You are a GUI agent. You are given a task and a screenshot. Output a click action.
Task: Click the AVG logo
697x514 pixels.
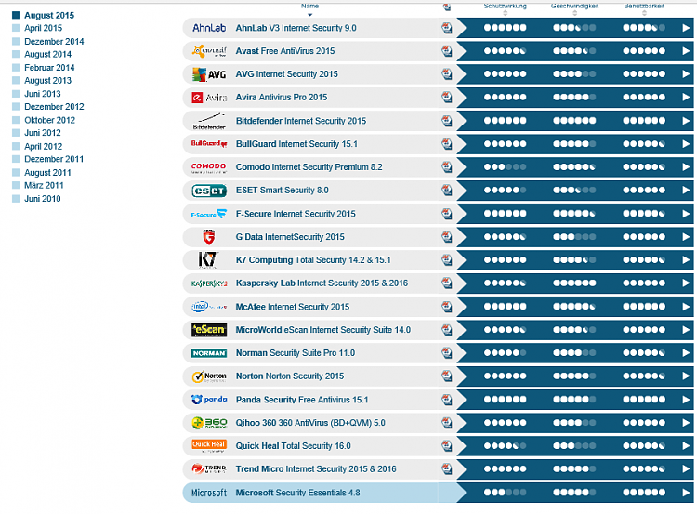pos(209,74)
